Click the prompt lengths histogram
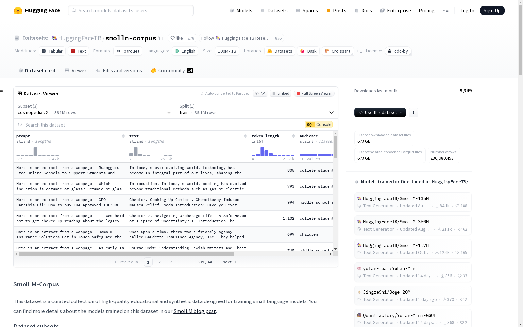 click(38, 151)
